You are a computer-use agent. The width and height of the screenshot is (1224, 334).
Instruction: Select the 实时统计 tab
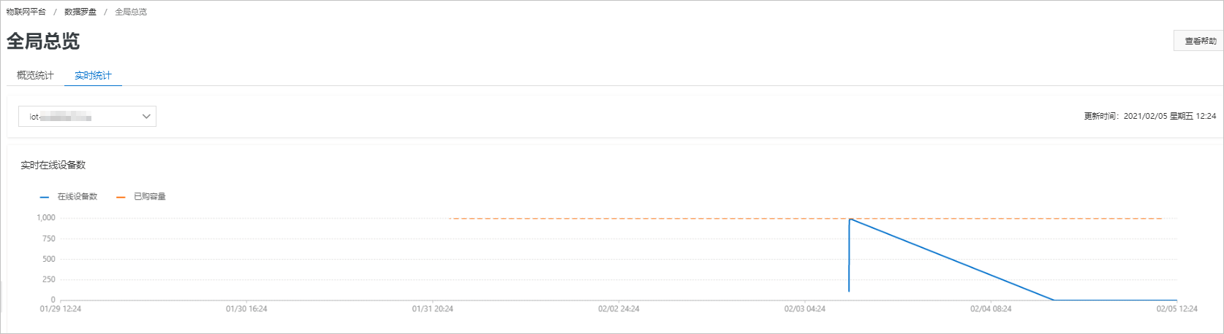[x=93, y=75]
